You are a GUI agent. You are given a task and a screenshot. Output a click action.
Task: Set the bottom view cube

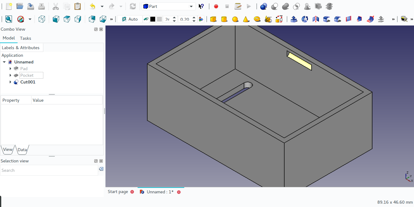103,19
